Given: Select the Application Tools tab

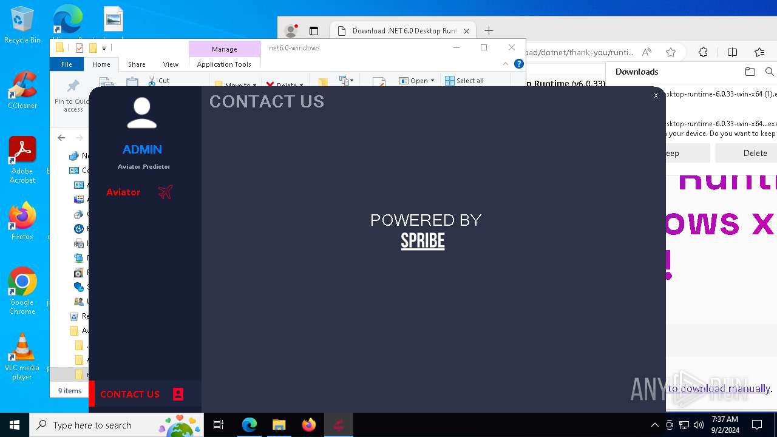Looking at the screenshot, I should click(x=224, y=64).
